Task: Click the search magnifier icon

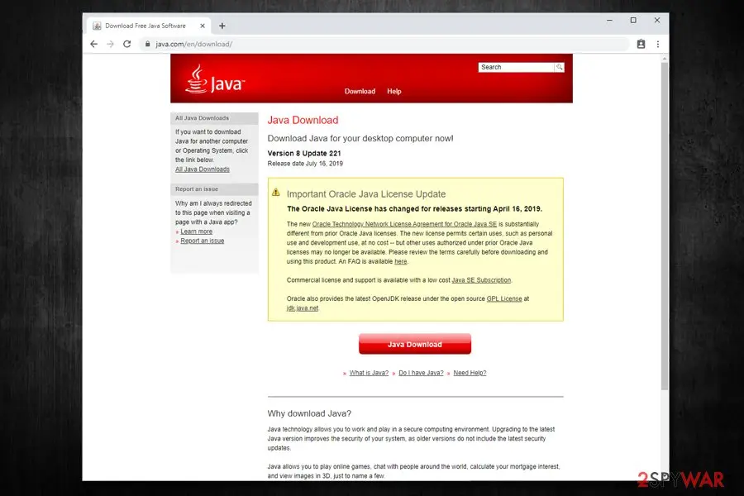Action: coord(560,67)
